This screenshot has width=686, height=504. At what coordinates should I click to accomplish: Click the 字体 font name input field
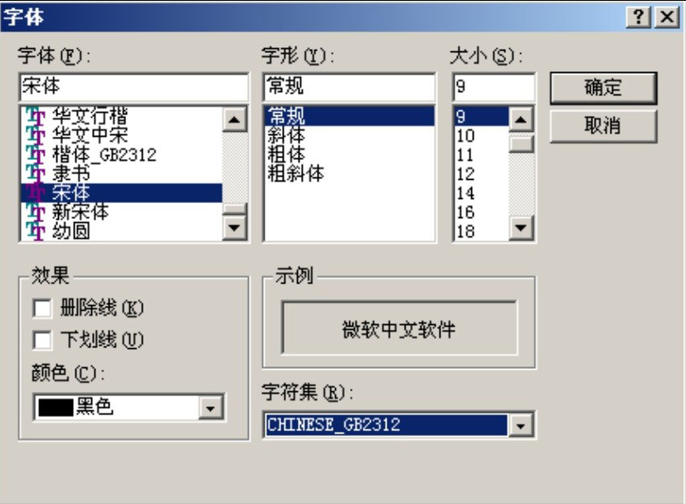click(x=134, y=87)
